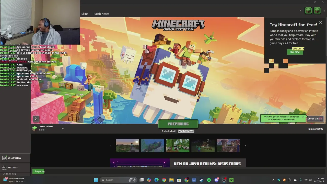Screen dimensions: 327x184
Task: Open What's New in the sidebar
Action: pos(15,158)
